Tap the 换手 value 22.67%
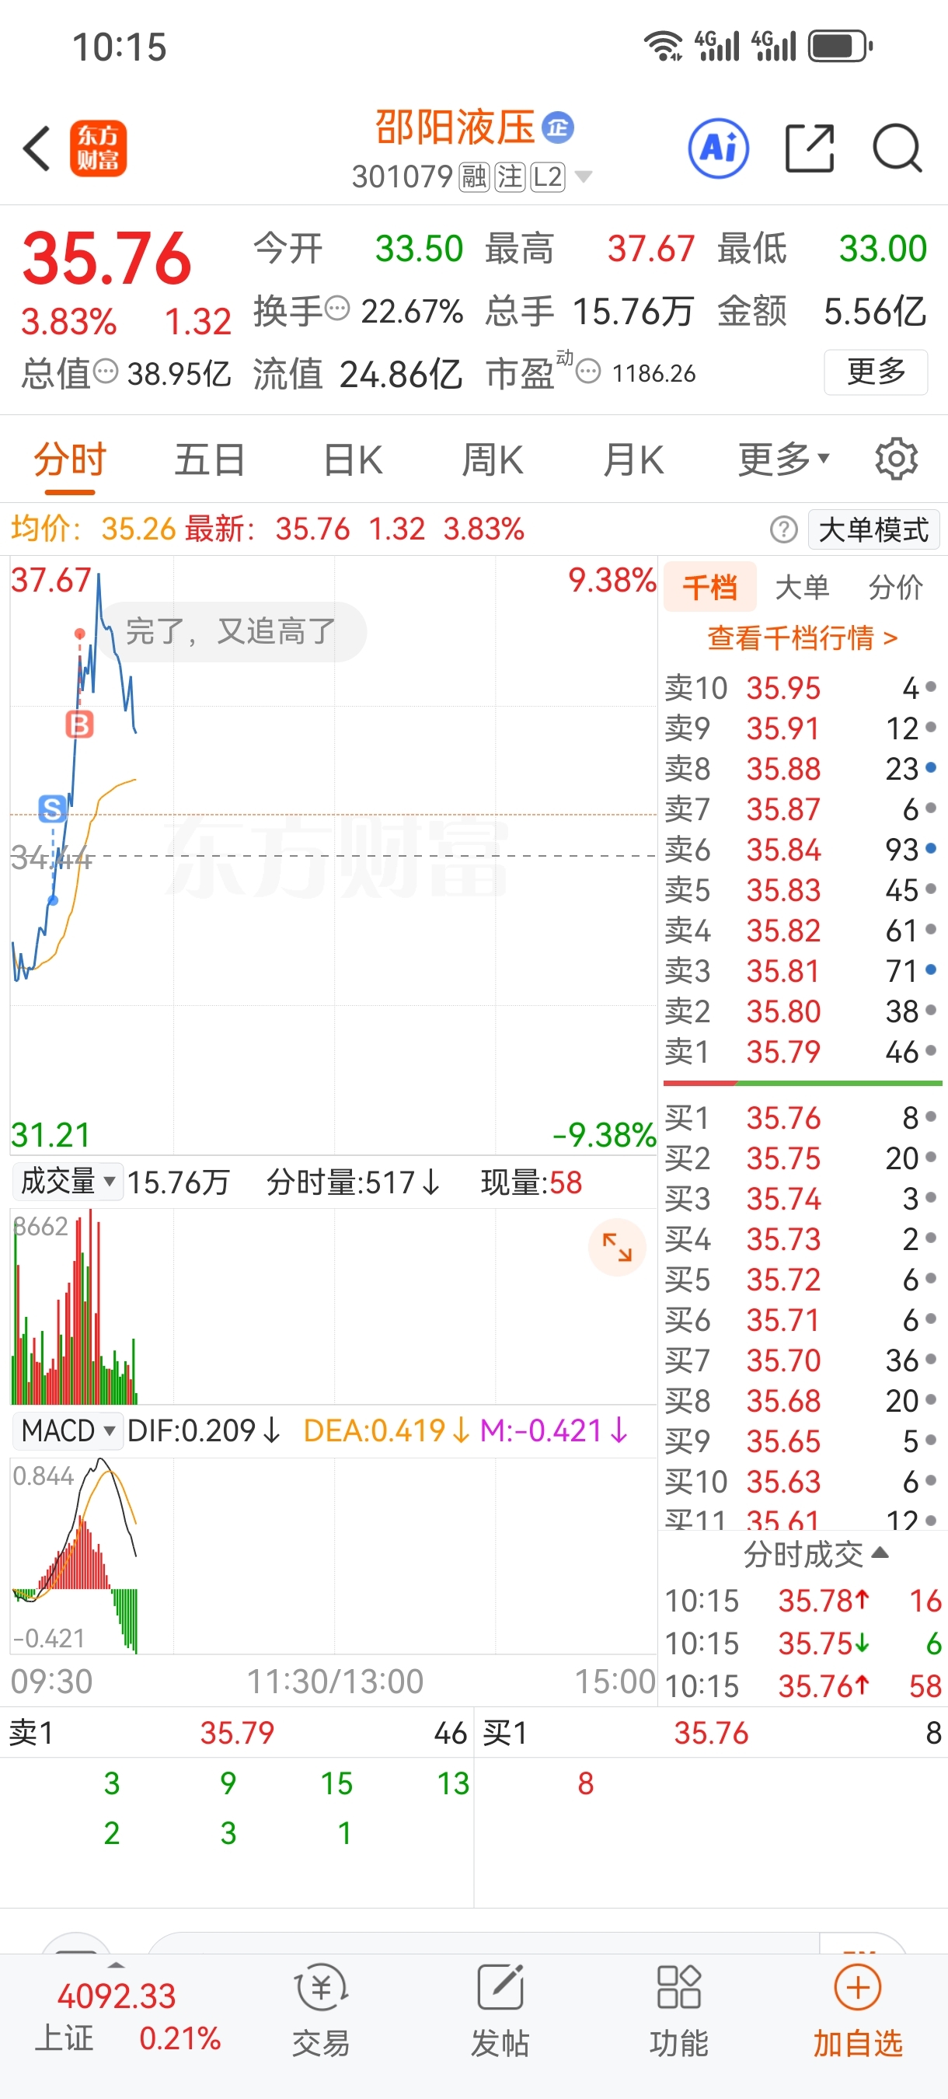 pos(412,311)
